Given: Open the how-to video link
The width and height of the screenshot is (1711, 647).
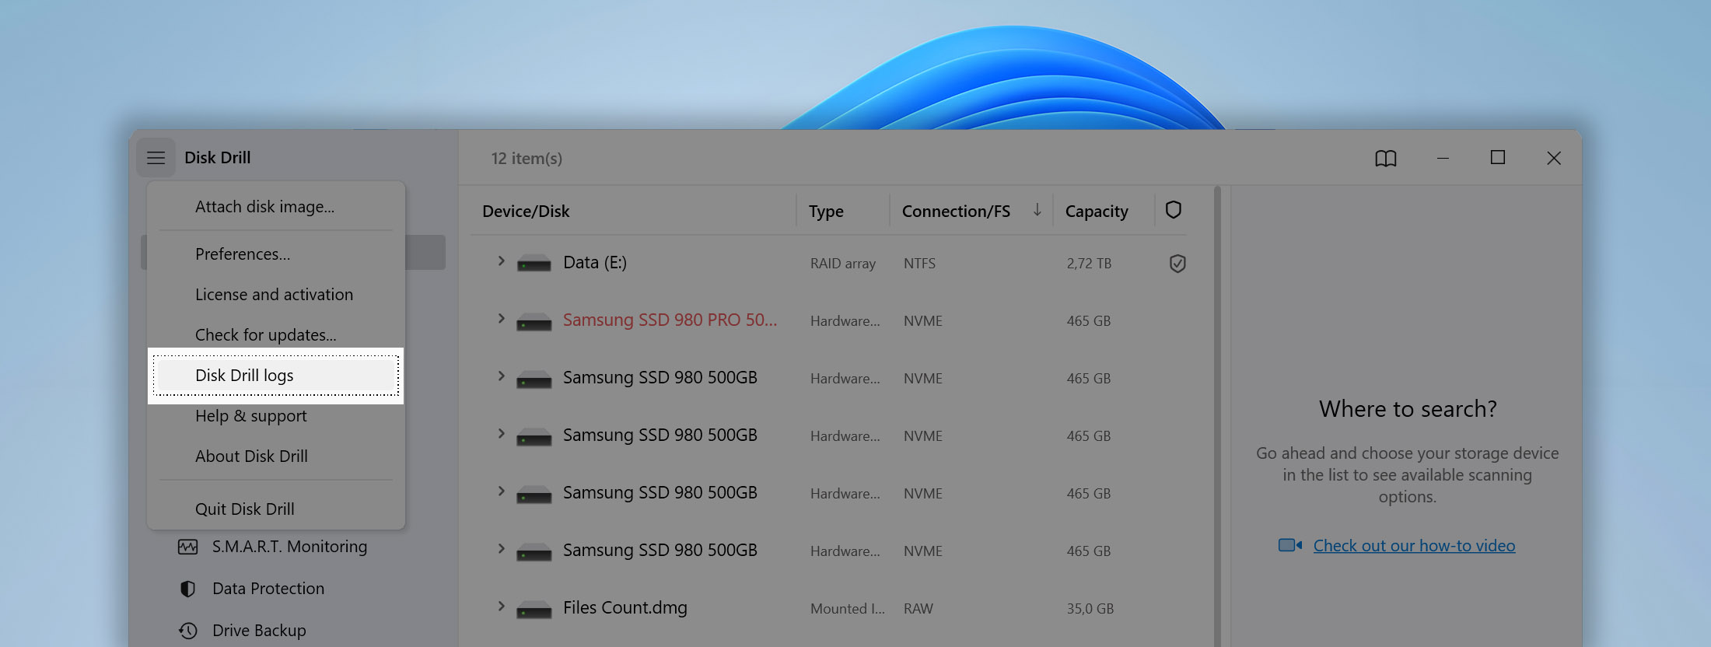Looking at the screenshot, I should click(x=1414, y=546).
